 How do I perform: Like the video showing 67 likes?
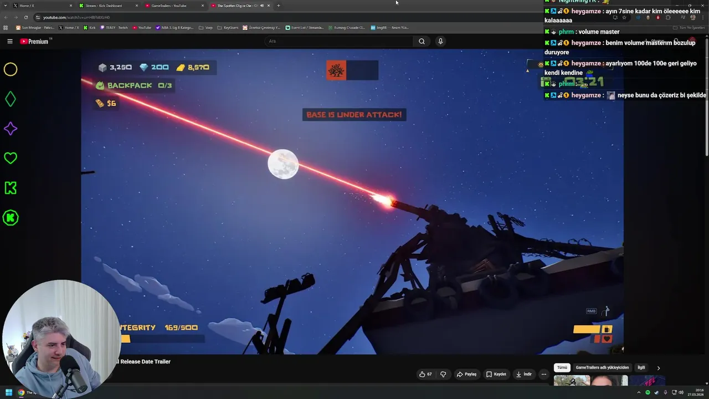[x=425, y=374]
